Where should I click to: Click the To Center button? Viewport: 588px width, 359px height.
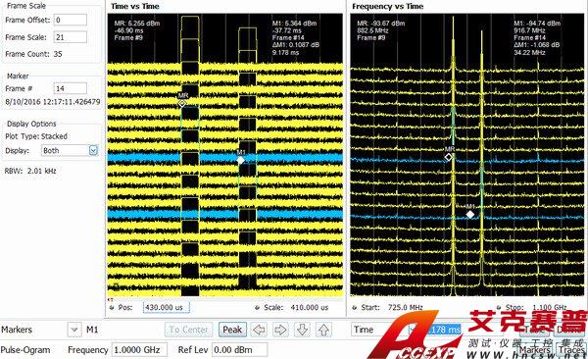click(x=188, y=330)
